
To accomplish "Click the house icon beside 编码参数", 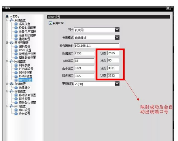I will [16, 46].
